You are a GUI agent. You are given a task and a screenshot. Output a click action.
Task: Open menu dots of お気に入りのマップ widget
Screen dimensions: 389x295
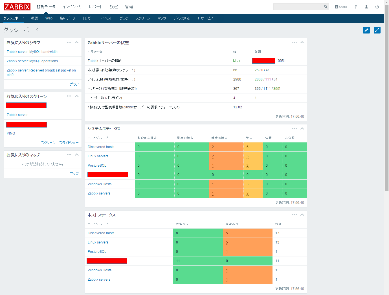69,155
